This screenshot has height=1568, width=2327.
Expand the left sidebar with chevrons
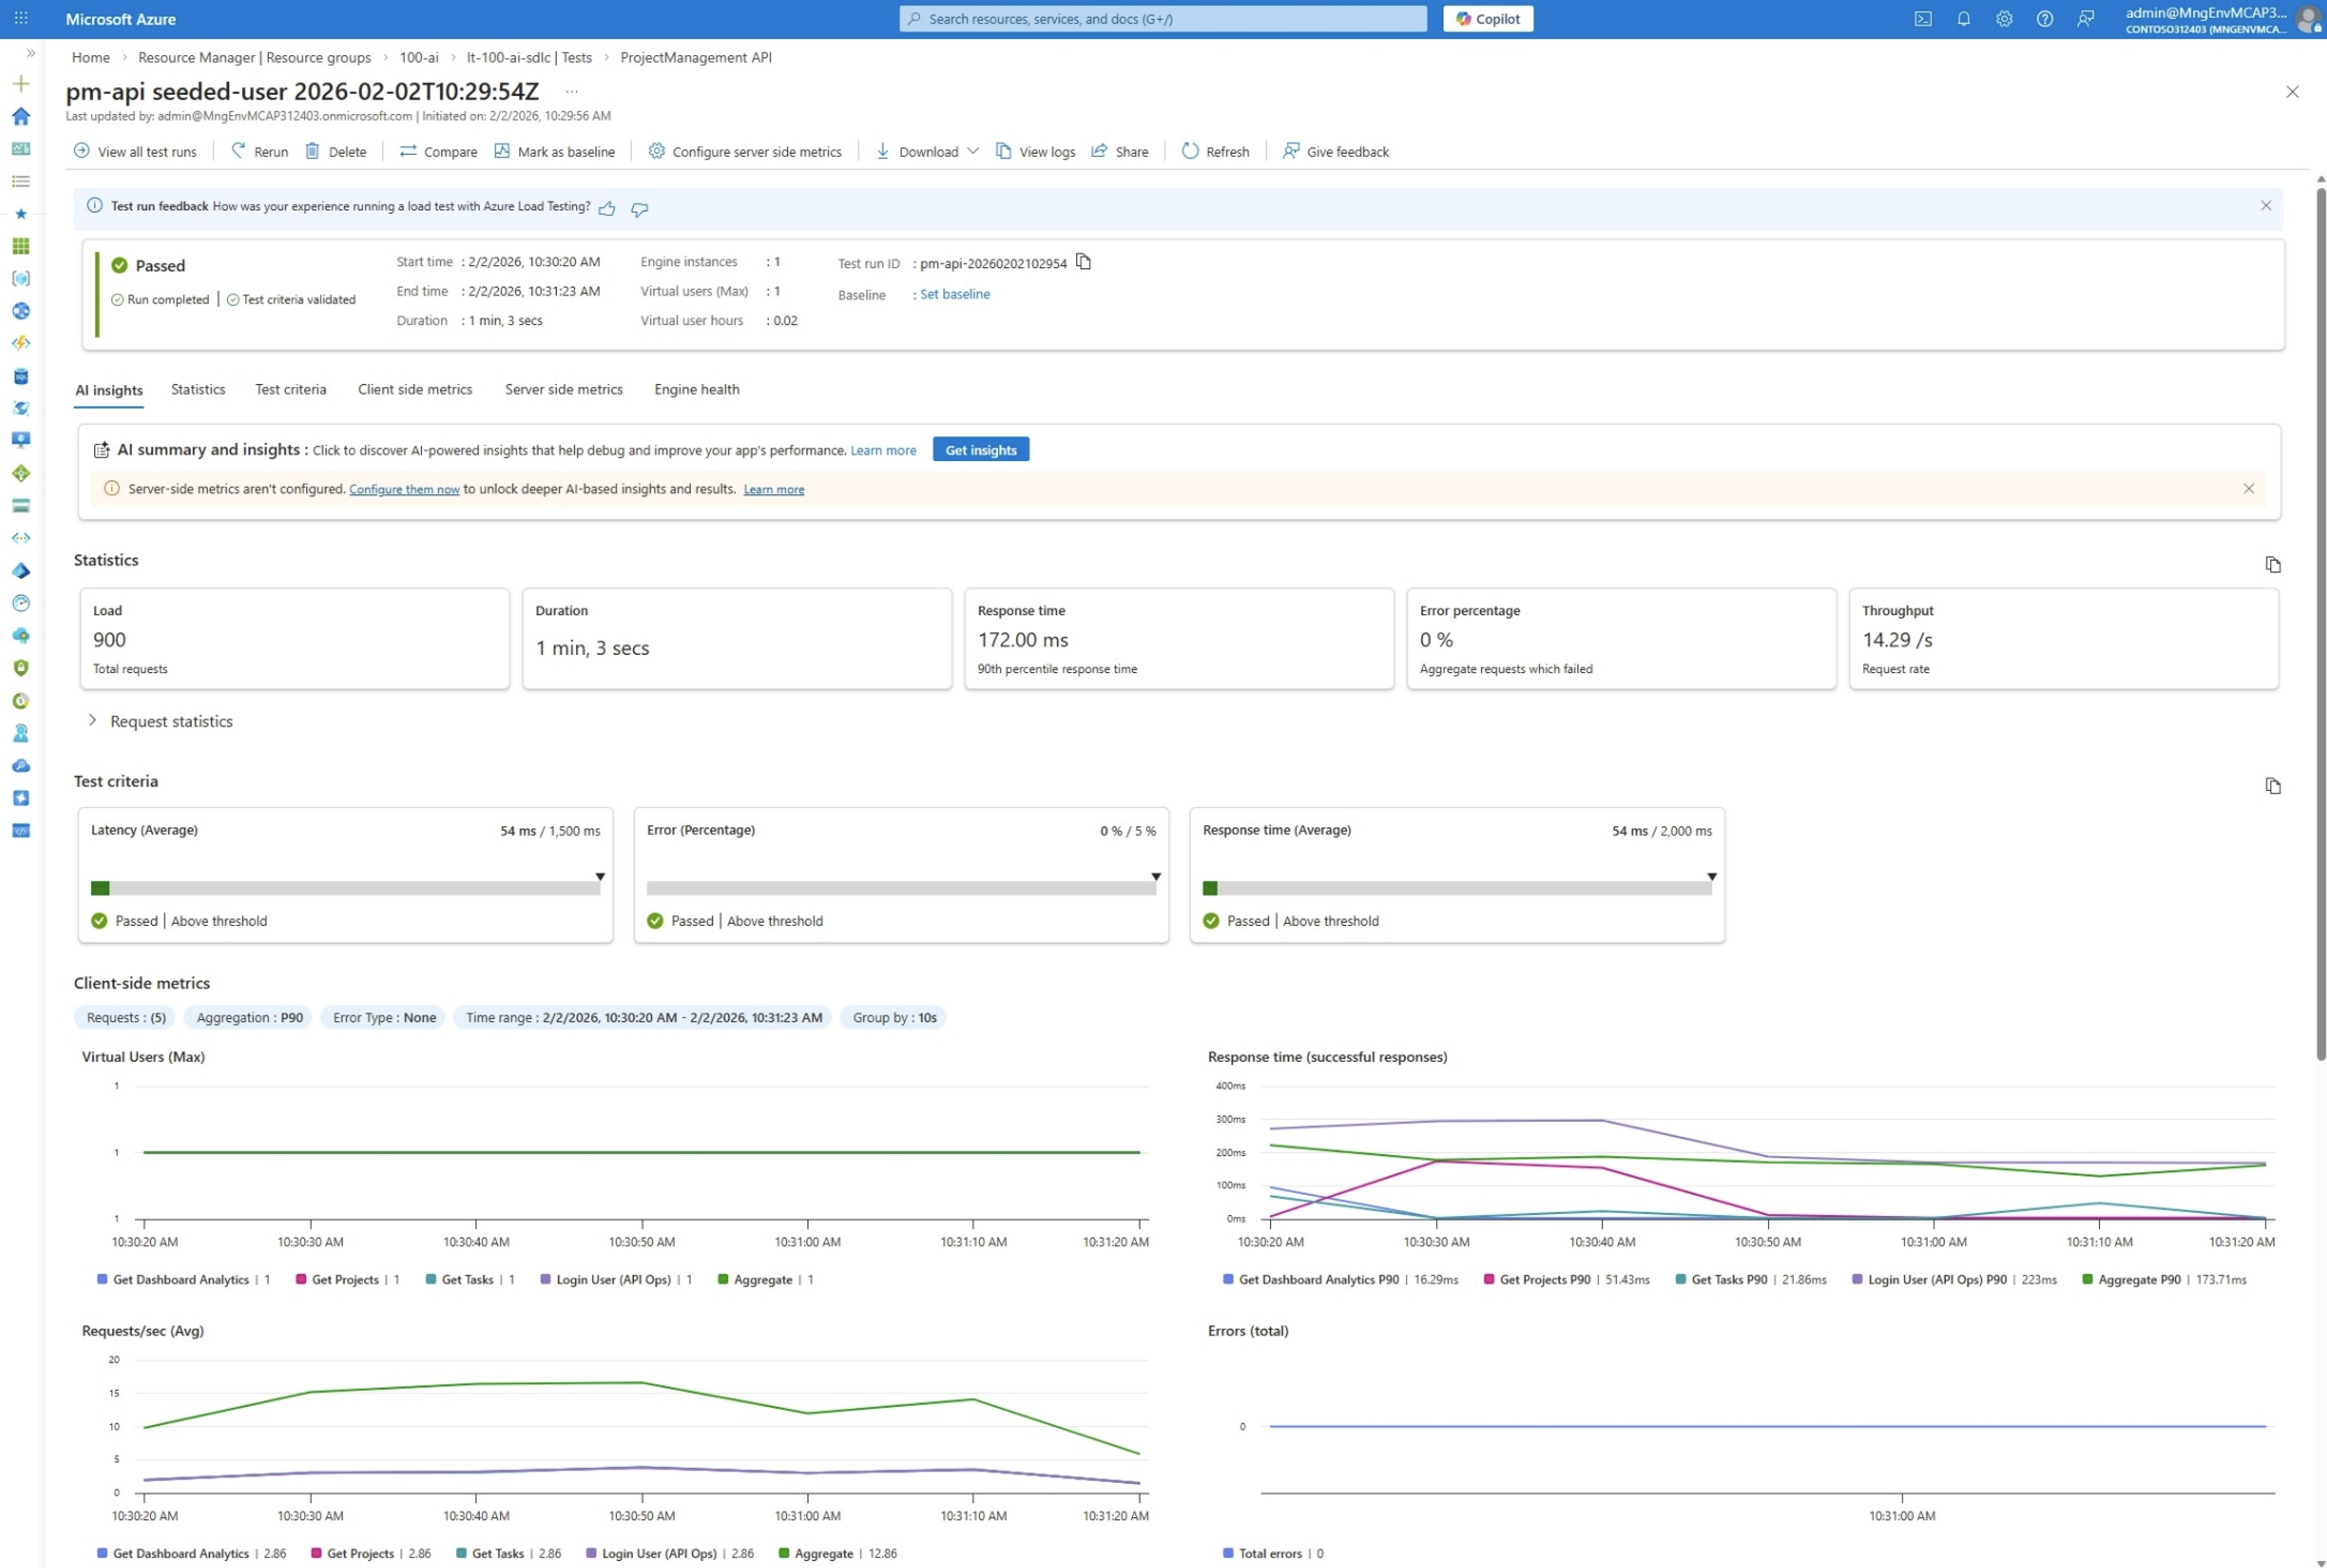(x=30, y=53)
